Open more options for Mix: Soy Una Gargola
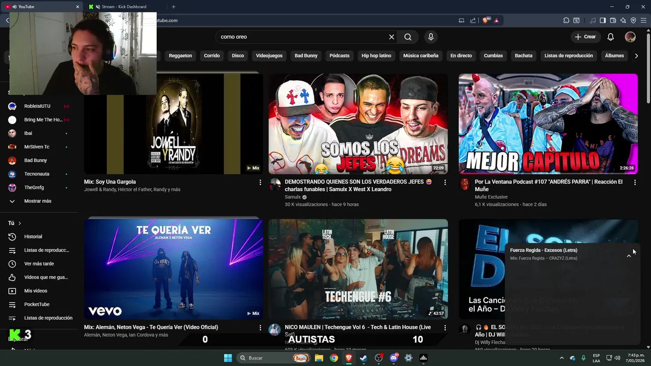Image resolution: width=651 pixels, height=366 pixels. [x=260, y=182]
